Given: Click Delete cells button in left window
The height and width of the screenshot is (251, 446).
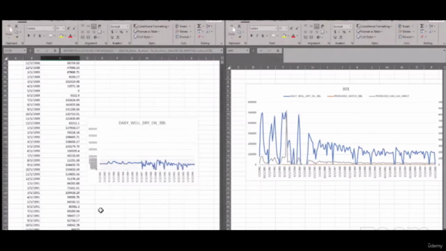Looking at the screenshot, I should point(183,31).
